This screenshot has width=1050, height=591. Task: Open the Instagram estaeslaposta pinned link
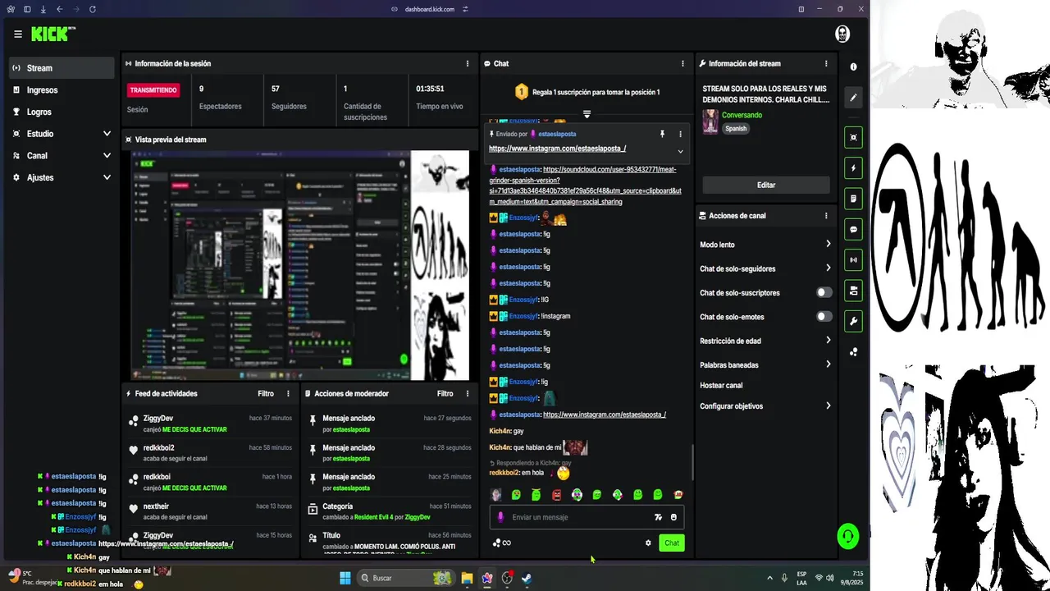(557, 149)
